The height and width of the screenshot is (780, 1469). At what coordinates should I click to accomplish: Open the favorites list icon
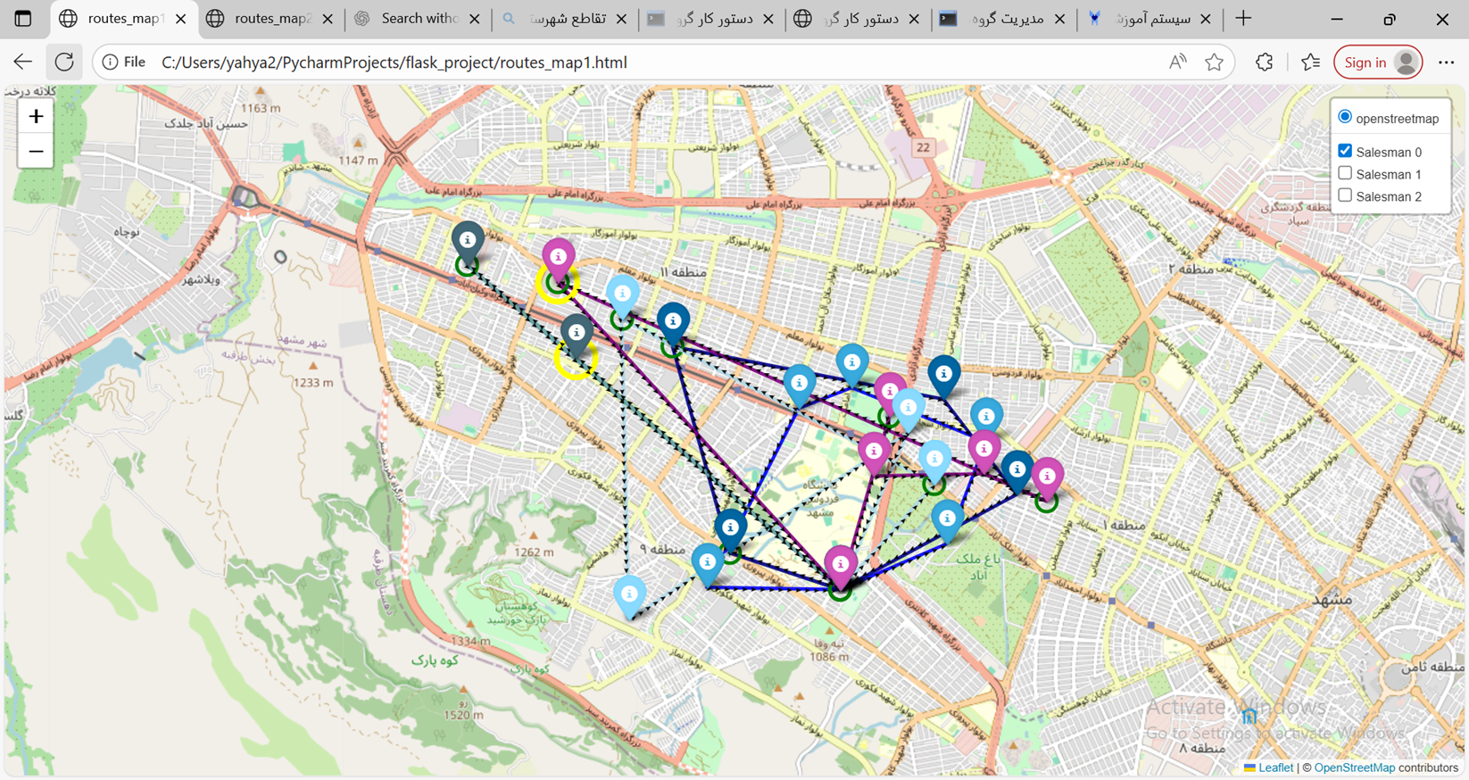point(1310,62)
